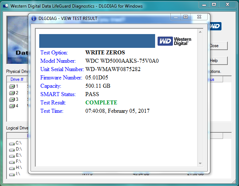Image resolution: width=239 pixels, height=186 pixels.
Task: Click firmware number 05.01D05
Action: (97, 78)
